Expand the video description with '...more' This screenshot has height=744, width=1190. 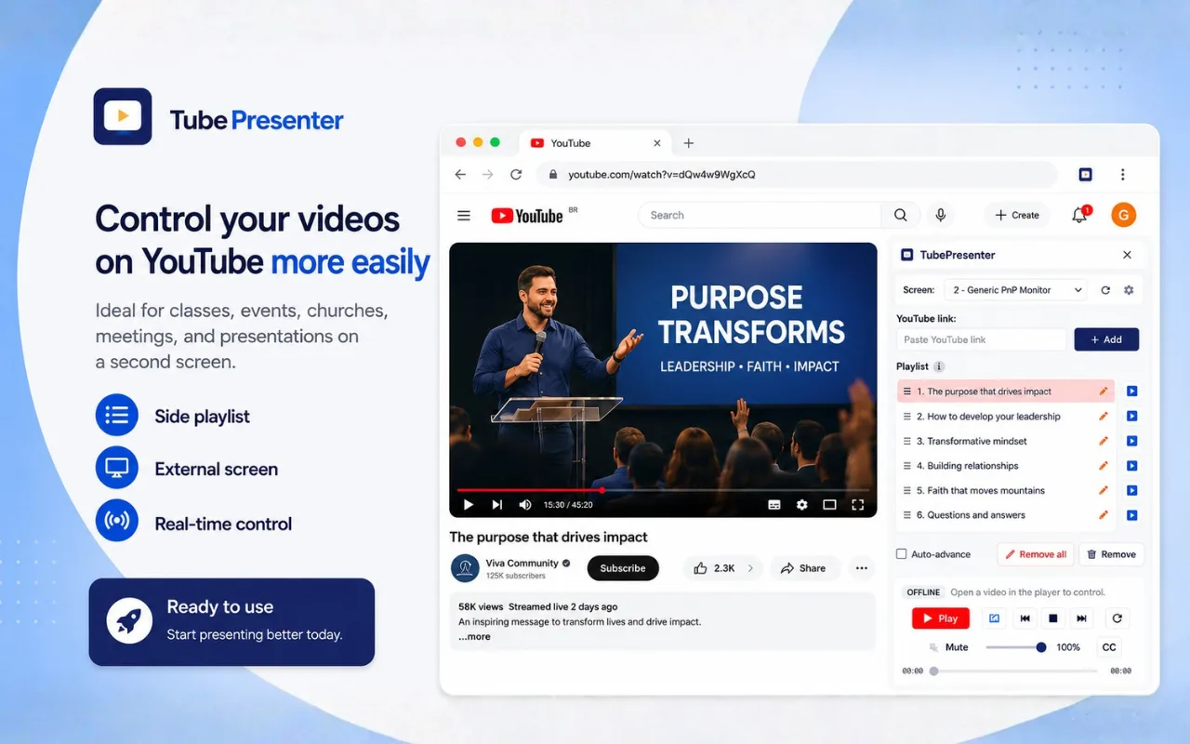[x=474, y=637]
